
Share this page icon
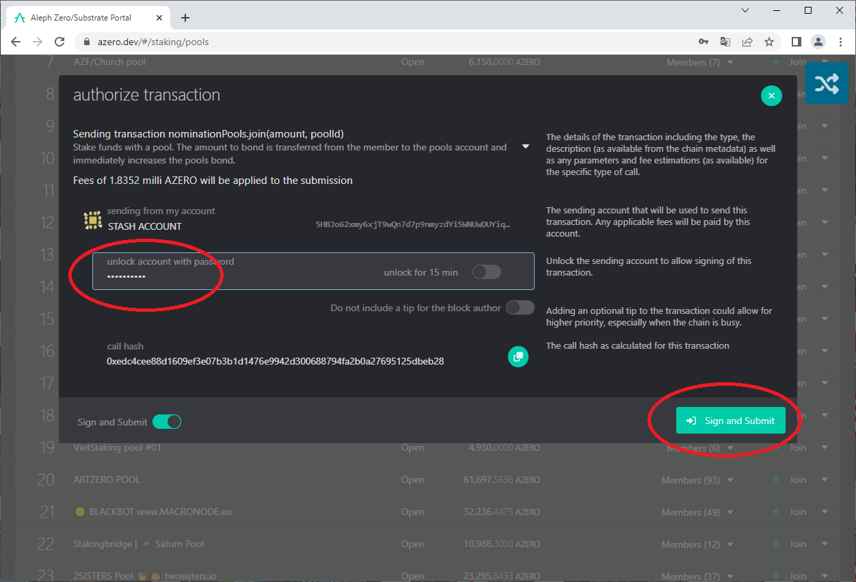point(747,42)
